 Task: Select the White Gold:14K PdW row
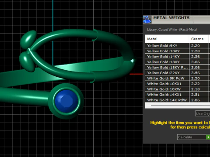(x=178, y=100)
